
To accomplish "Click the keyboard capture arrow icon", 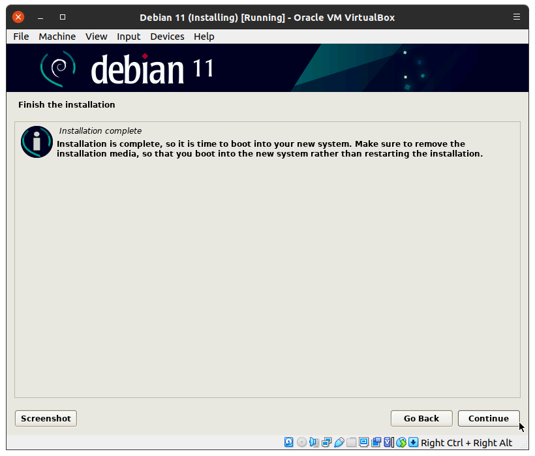I will click(x=414, y=442).
